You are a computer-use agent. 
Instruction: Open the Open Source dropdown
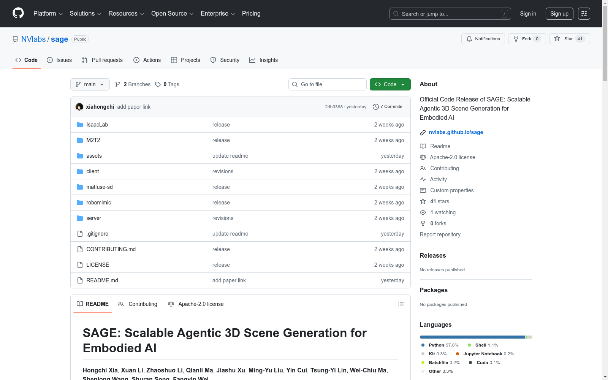tap(173, 14)
